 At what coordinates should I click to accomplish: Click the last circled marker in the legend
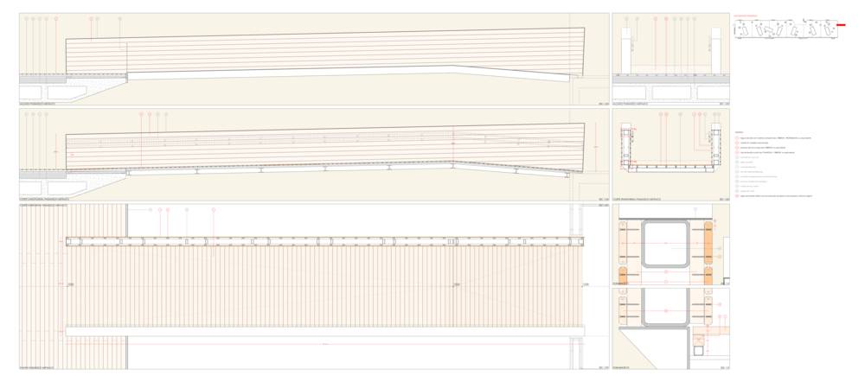[x=738, y=196]
